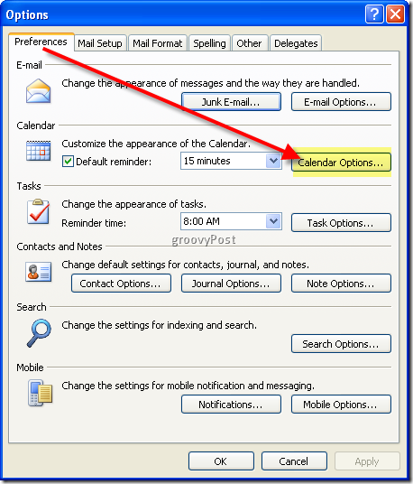Screen dimensions: 413x484
Task: Open the 8:00 AM reminder time dropdown
Action: pos(273,221)
